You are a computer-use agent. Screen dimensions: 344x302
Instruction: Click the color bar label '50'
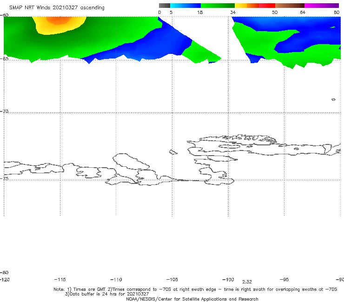point(275,12)
